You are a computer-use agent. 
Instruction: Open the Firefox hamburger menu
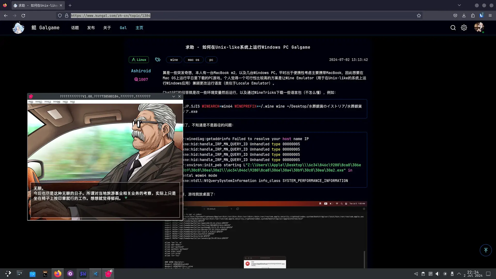click(x=490, y=16)
